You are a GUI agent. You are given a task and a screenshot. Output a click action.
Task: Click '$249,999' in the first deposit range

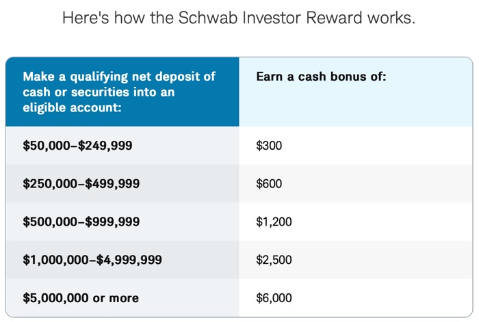(108, 146)
